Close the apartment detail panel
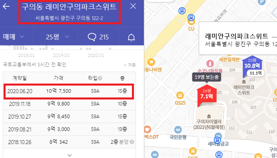Screen dimensions: 277x158 pos(133,6)
